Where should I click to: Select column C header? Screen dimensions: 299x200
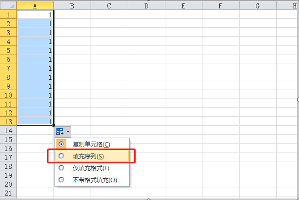point(109,6)
